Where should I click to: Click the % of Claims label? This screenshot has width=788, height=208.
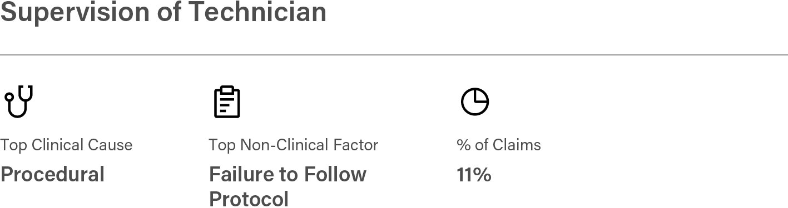pyautogui.click(x=498, y=145)
